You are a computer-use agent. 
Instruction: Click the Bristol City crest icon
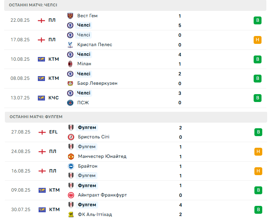tap(71, 137)
